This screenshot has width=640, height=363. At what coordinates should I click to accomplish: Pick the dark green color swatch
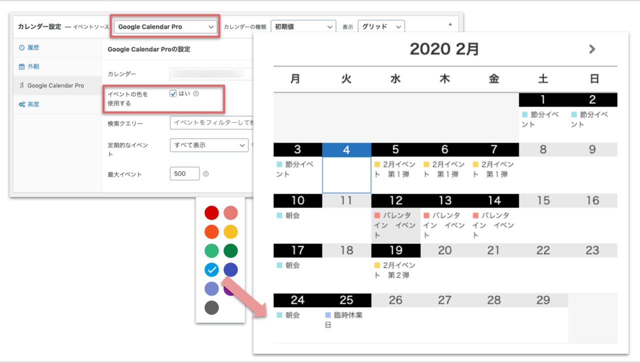pos(230,251)
